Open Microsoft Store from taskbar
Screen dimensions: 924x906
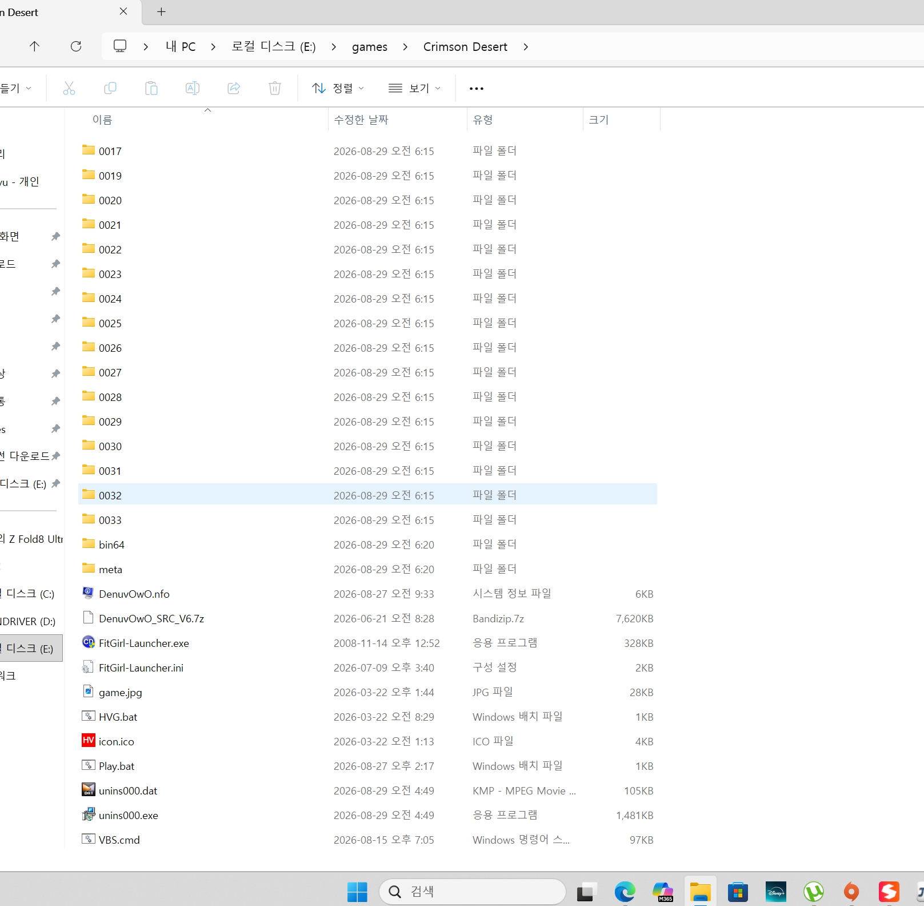(738, 892)
